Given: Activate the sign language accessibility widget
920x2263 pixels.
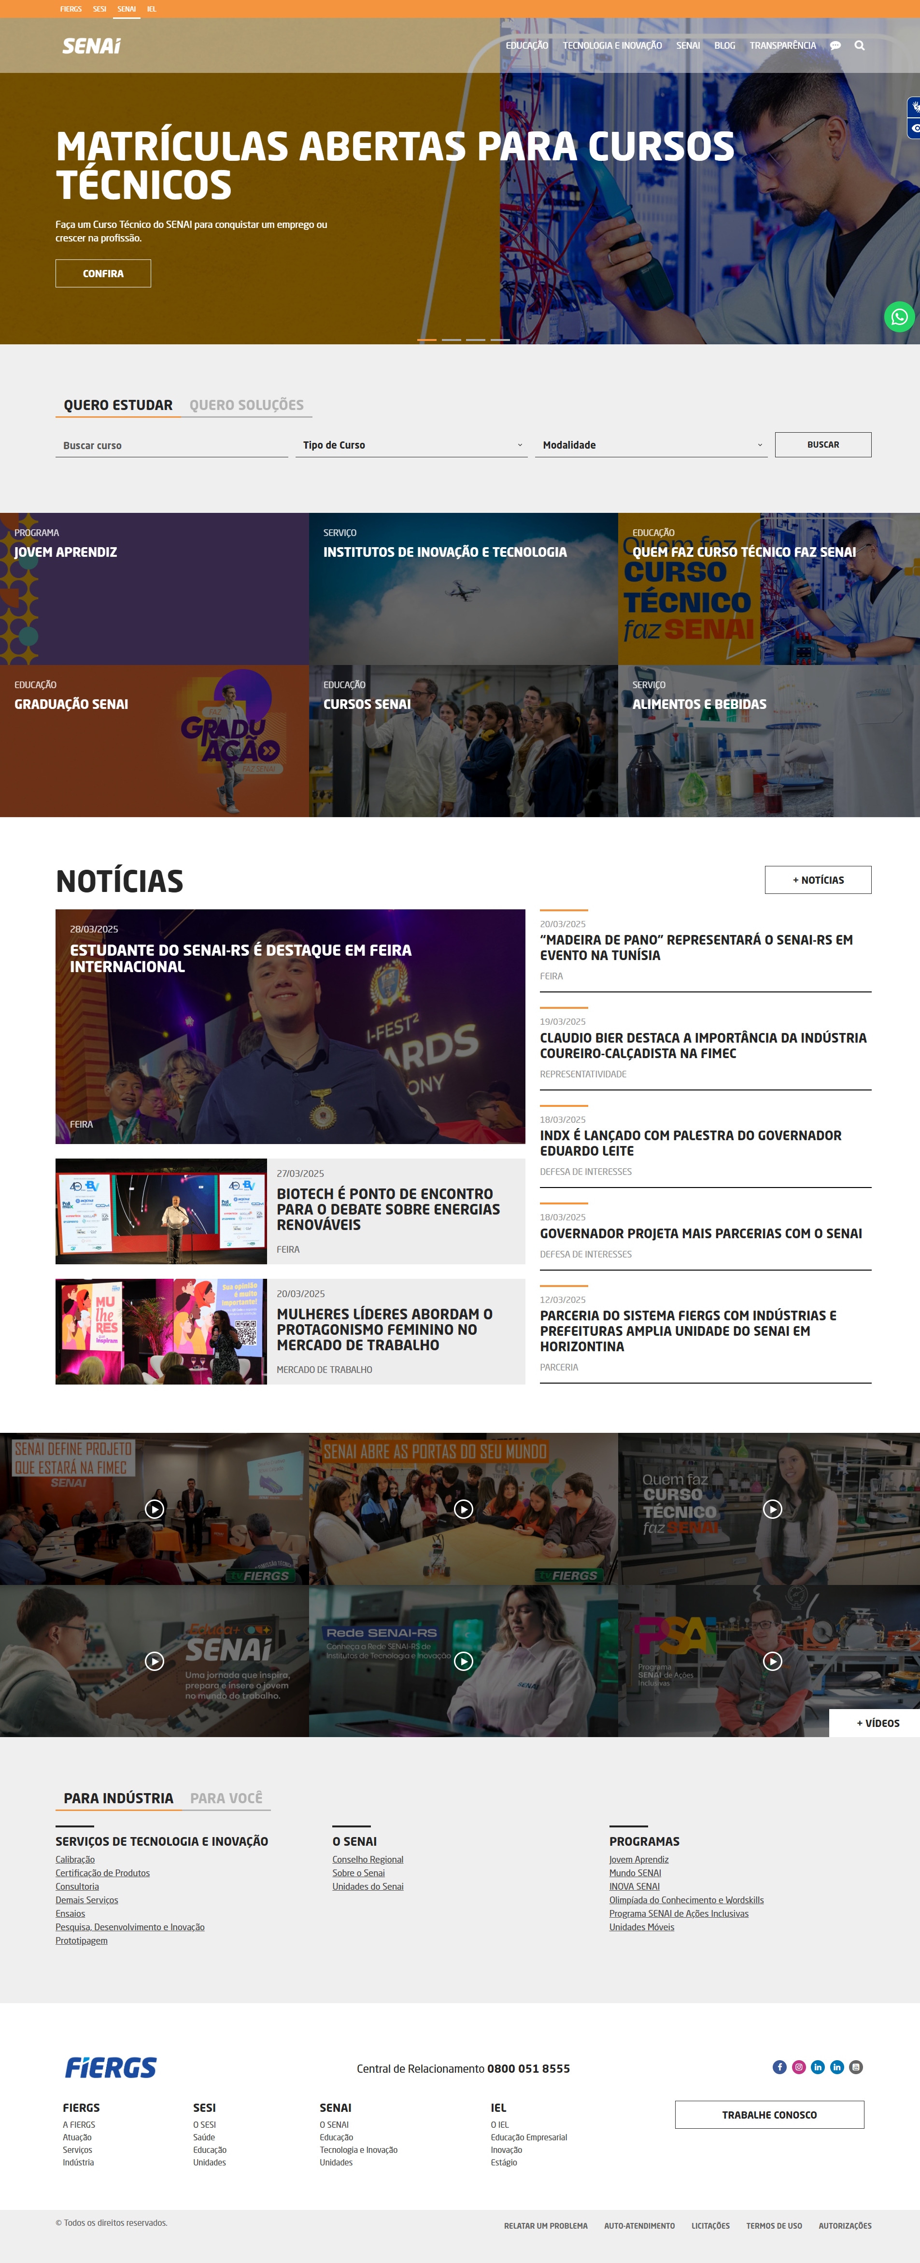Looking at the screenshot, I should 914,107.
